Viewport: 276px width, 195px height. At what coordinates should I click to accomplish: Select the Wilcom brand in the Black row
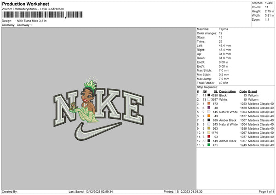point(253,95)
